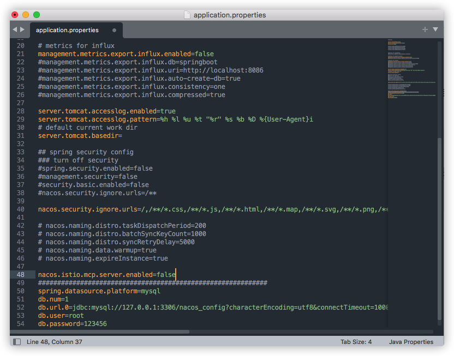Click the influx.compressed=true line

pos(132,94)
